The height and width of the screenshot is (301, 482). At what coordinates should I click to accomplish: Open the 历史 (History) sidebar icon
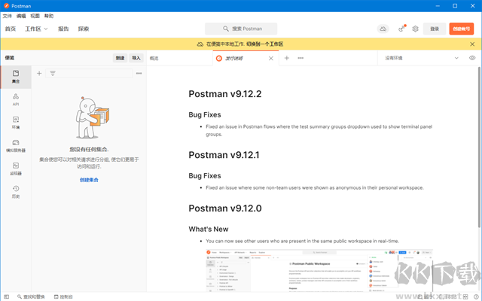16,192
